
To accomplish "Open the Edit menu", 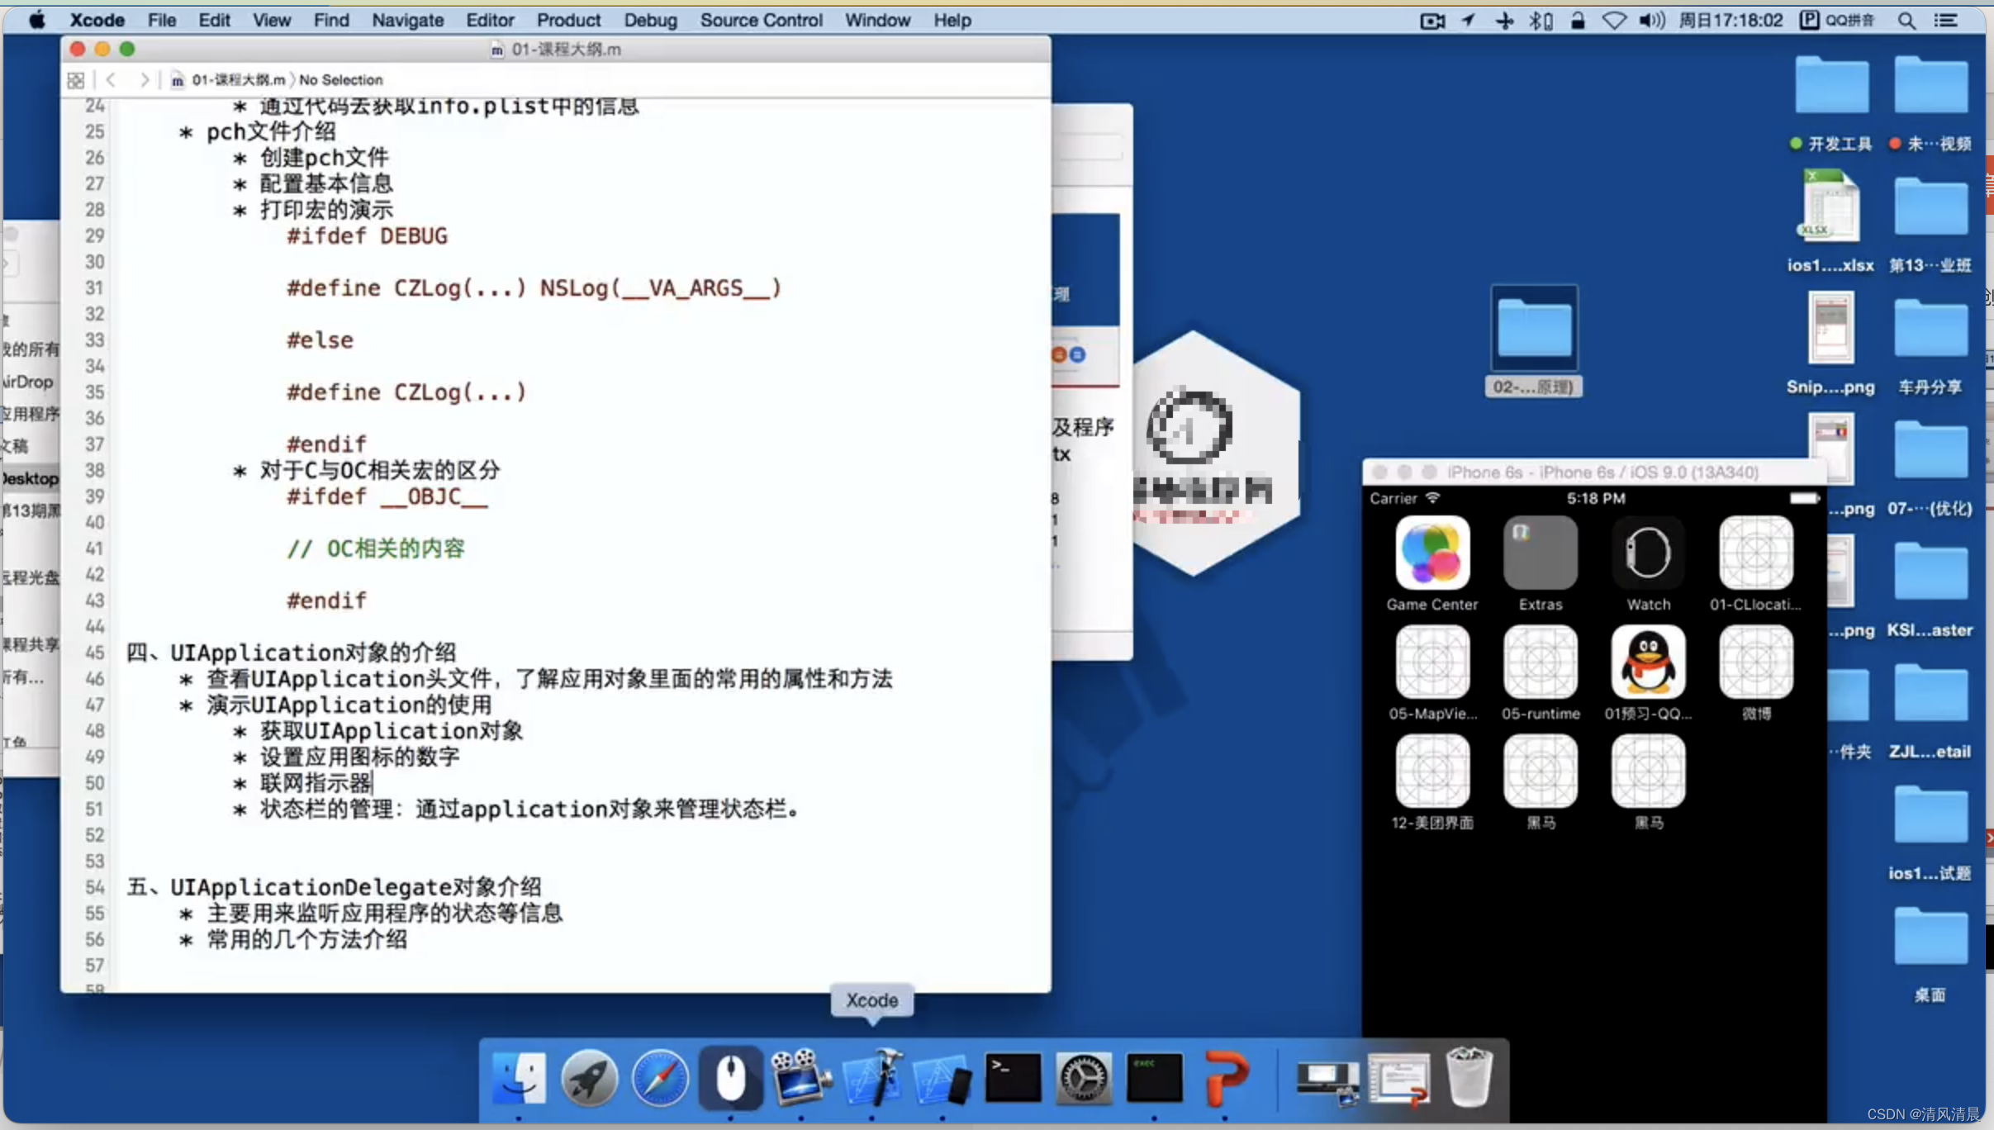I will [214, 20].
